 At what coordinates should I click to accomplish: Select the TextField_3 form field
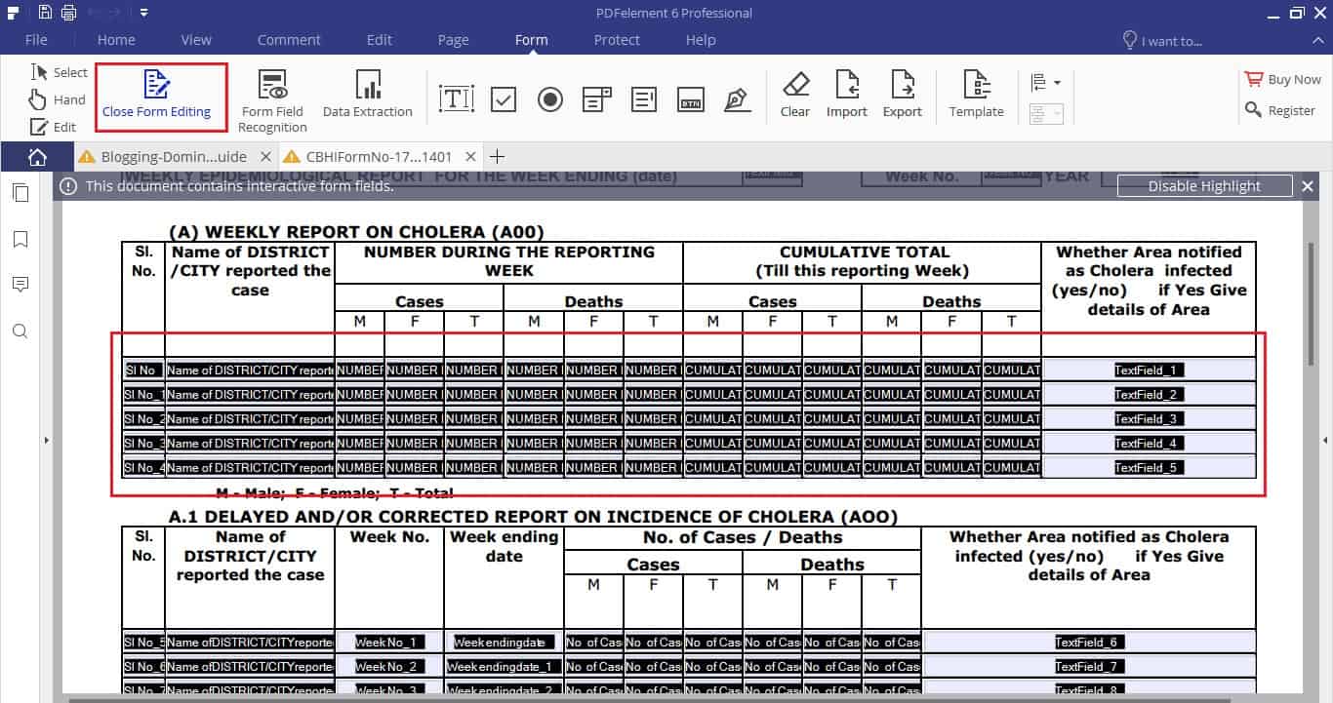coord(1149,419)
